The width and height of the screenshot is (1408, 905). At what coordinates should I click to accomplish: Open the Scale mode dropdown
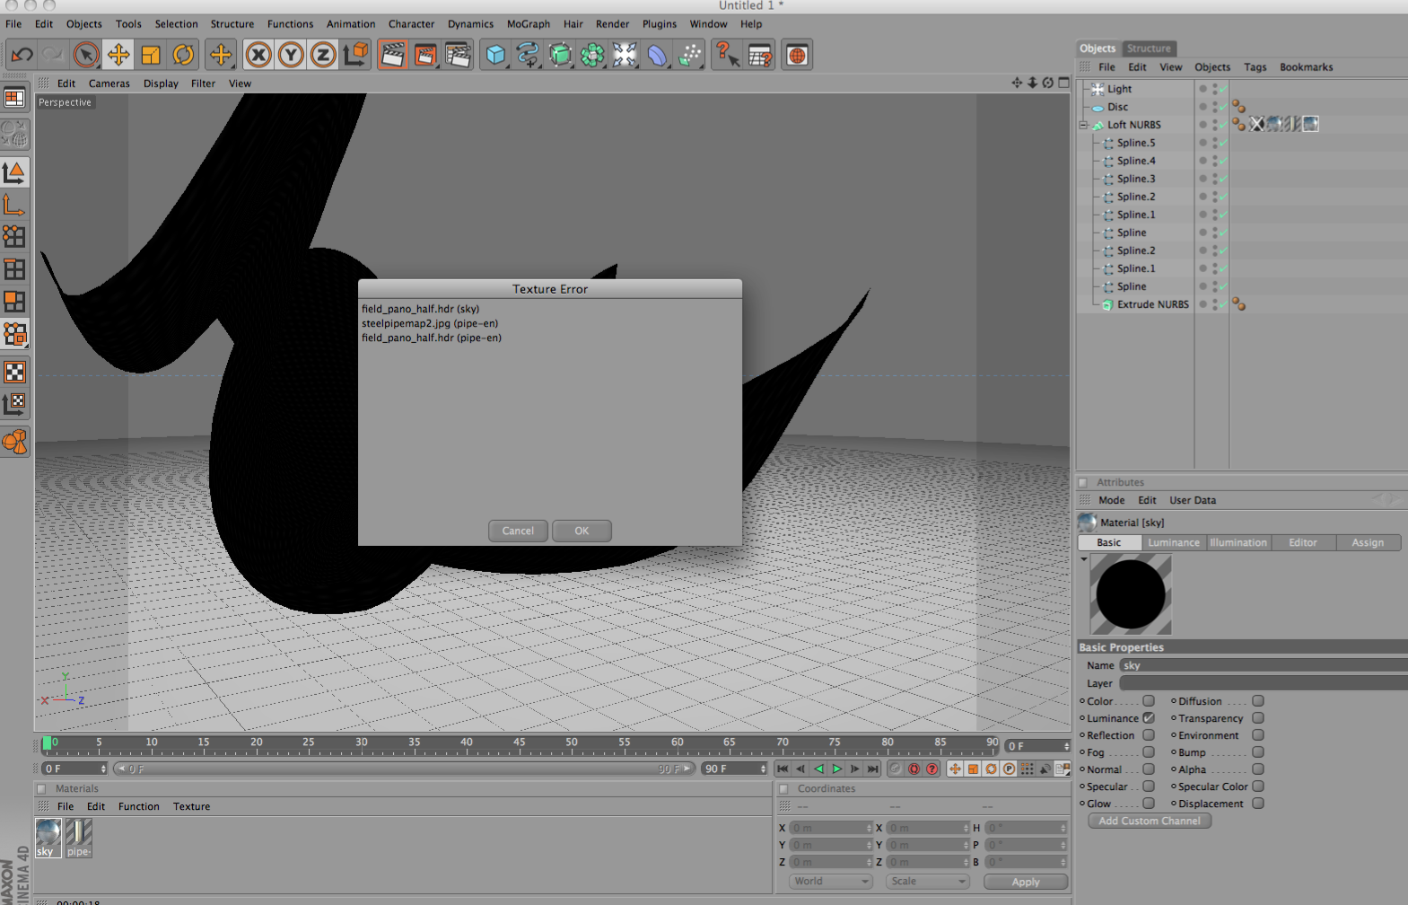[928, 882]
